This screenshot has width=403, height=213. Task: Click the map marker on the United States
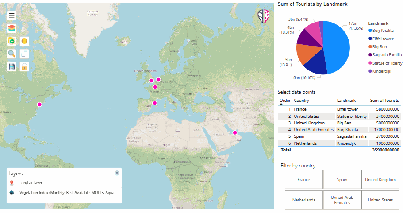pyautogui.click(x=39, y=104)
